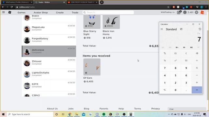Viewport: 209px width, 117px height.
Task: Open Calculator navigation hamburger menu
Action: tap(162, 29)
